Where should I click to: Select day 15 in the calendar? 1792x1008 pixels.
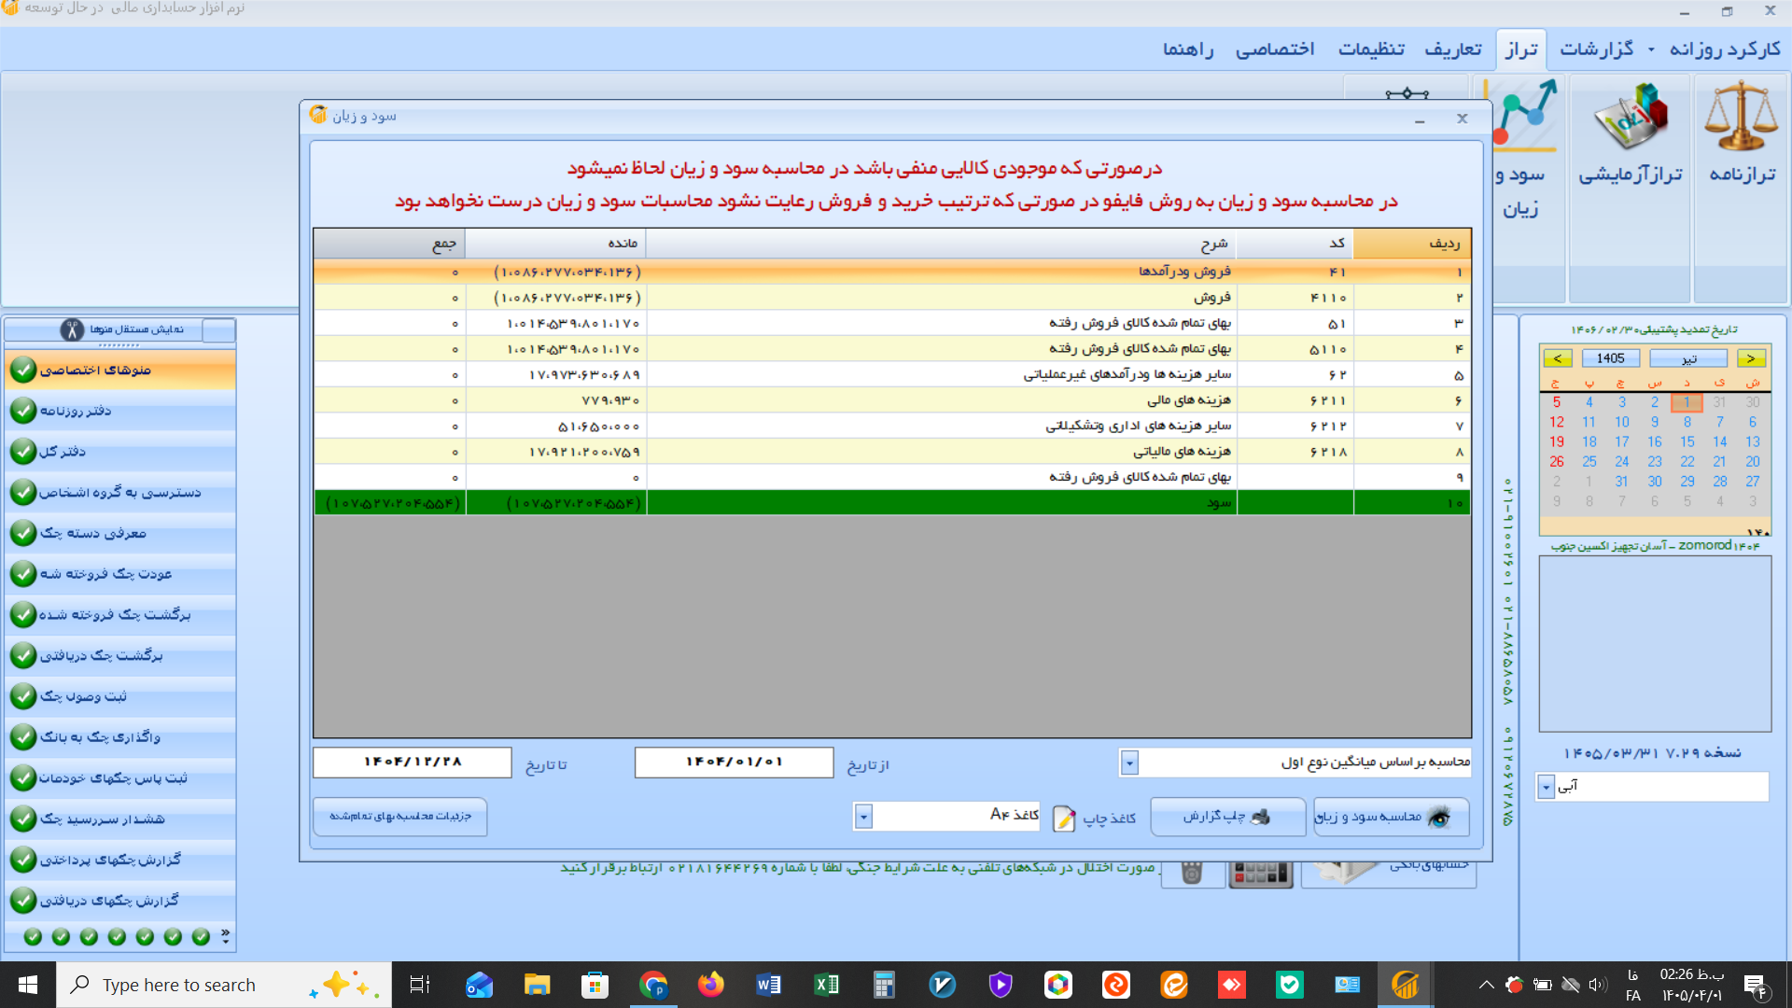[x=1687, y=442]
